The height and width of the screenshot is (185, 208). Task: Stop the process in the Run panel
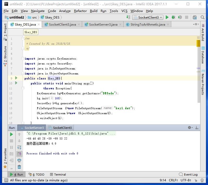(11, 141)
